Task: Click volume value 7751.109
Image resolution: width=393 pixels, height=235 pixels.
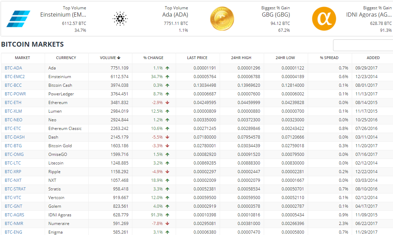Action: [x=120, y=68]
